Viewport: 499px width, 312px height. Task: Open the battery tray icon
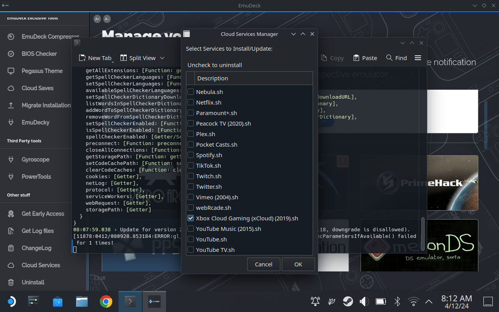380,301
